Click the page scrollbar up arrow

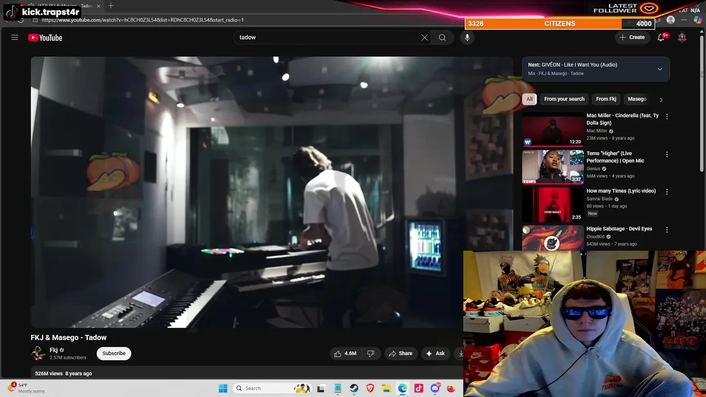click(x=702, y=30)
